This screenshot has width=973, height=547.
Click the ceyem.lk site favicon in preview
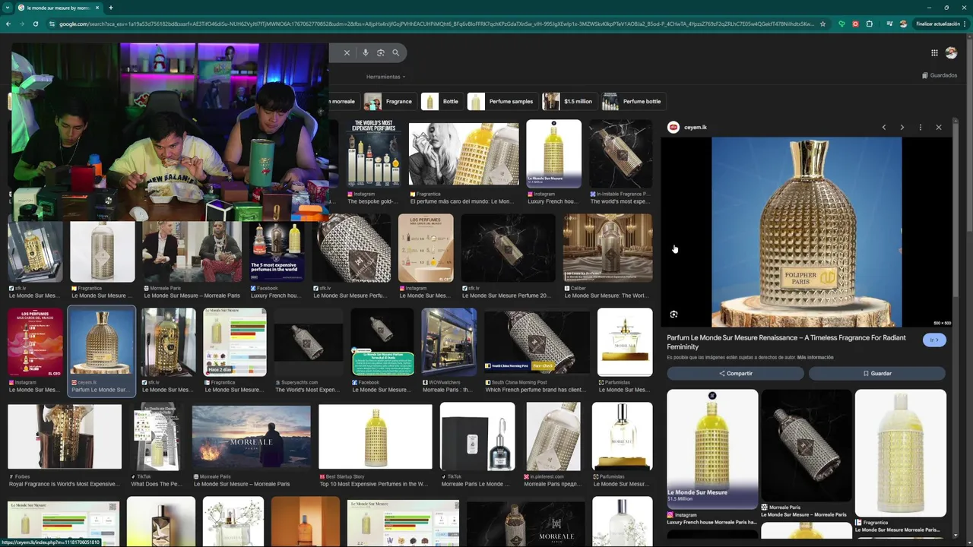tap(673, 127)
